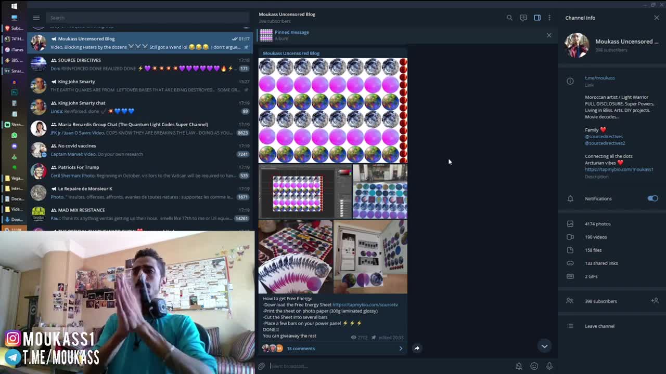Open the emoji picker
Image resolution: width=666 pixels, height=374 pixels.
pos(534,366)
